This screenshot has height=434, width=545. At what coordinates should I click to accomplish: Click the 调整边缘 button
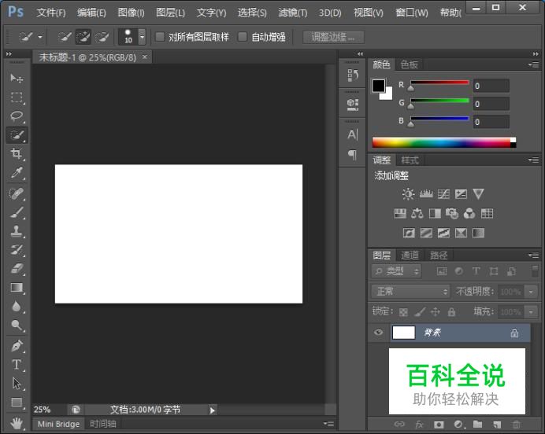[333, 37]
